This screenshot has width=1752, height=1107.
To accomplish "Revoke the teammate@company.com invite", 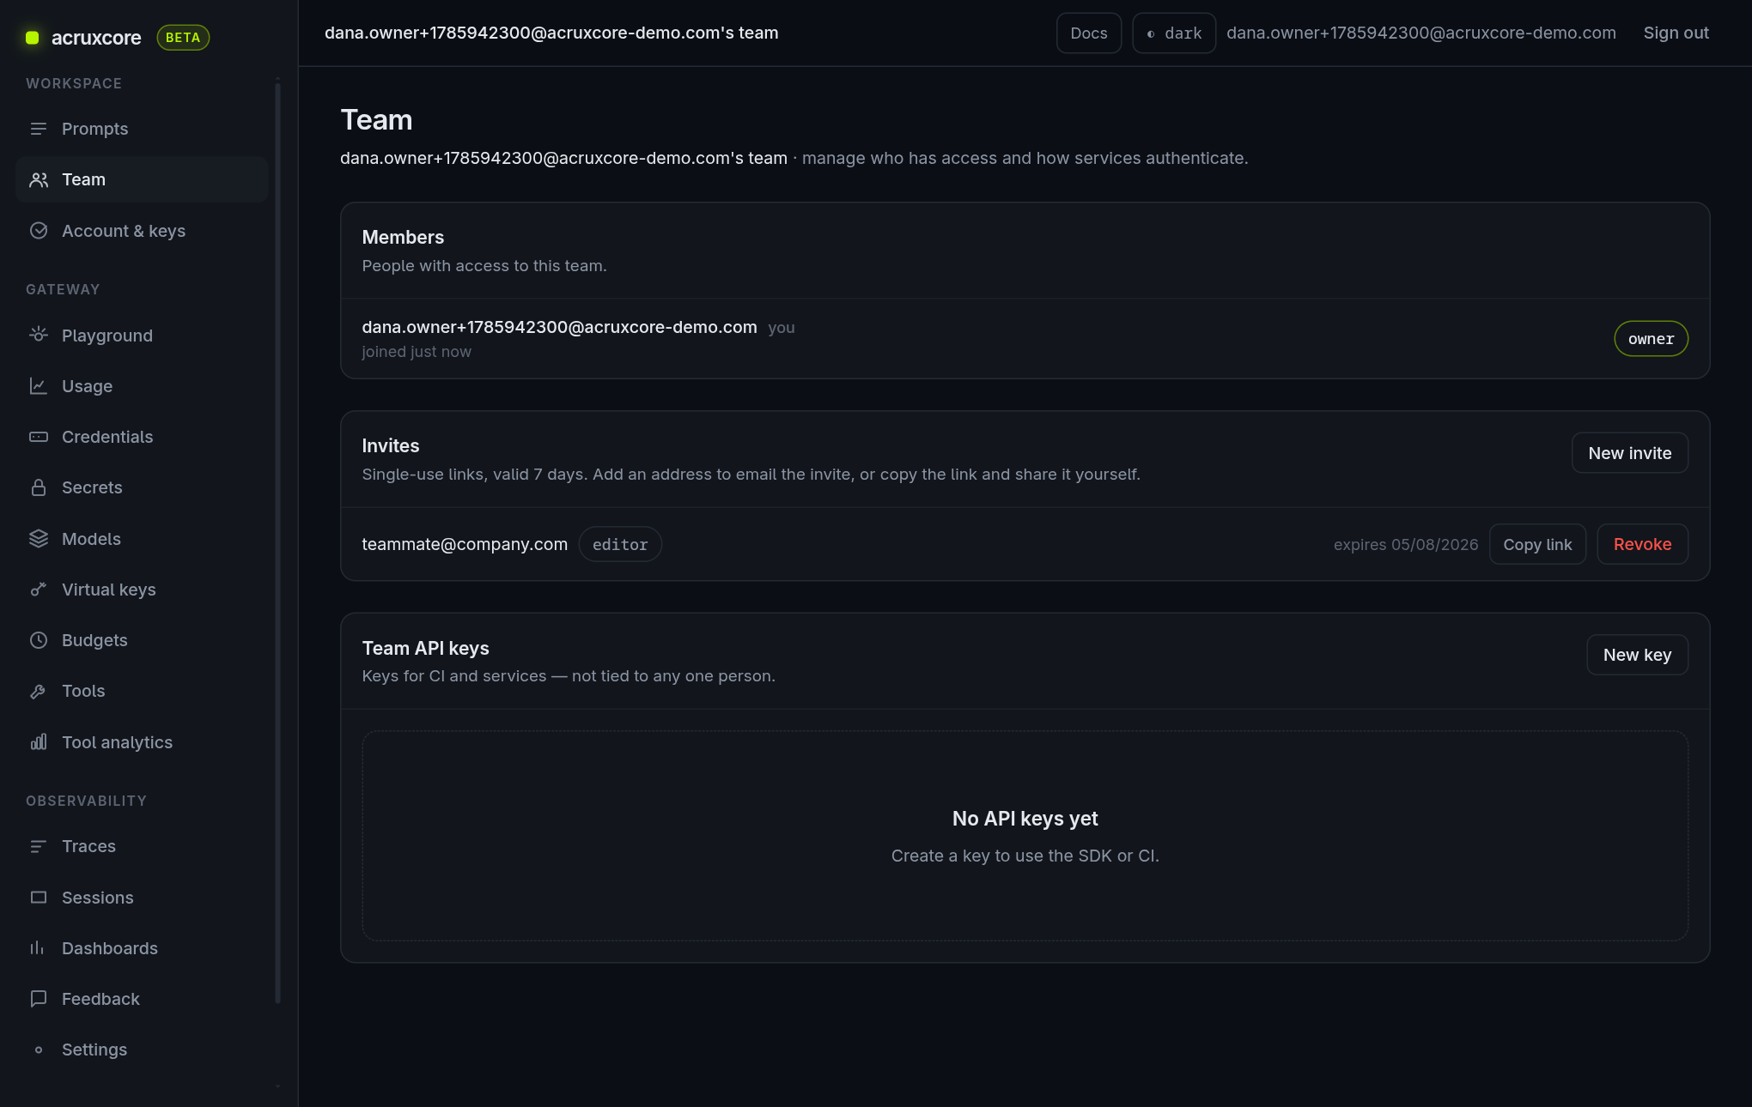I will (1642, 544).
